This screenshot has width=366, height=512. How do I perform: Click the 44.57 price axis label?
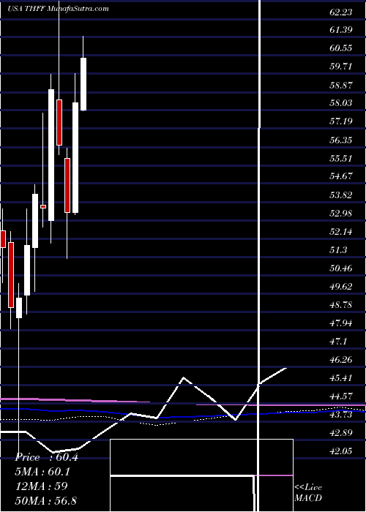(341, 396)
